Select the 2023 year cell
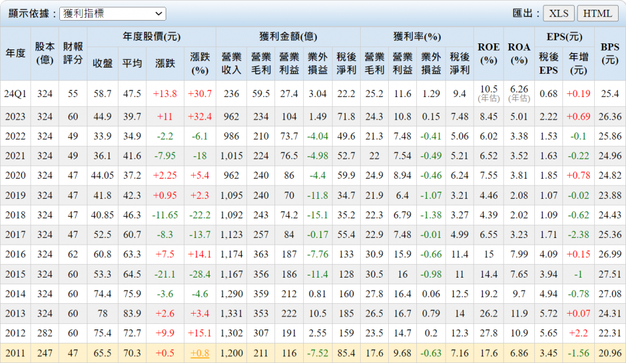Image resolution: width=626 pixels, height=363 pixels. pyautogui.click(x=15, y=117)
